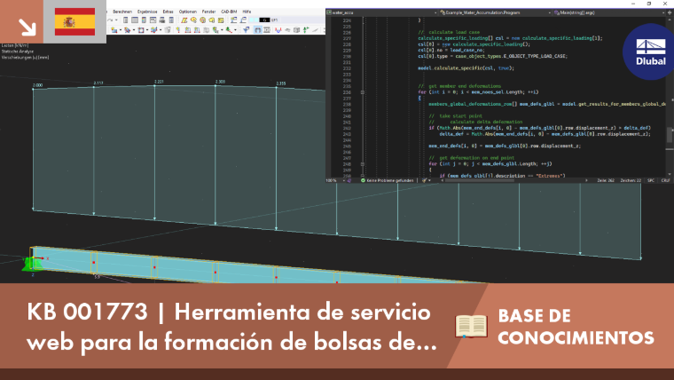Open the Optionen menu
Screen dimensions: 674x380
click(188, 12)
